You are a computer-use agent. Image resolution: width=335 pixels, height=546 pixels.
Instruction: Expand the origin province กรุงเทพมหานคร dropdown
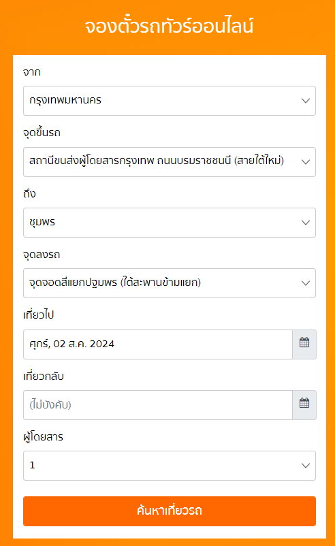click(x=170, y=101)
